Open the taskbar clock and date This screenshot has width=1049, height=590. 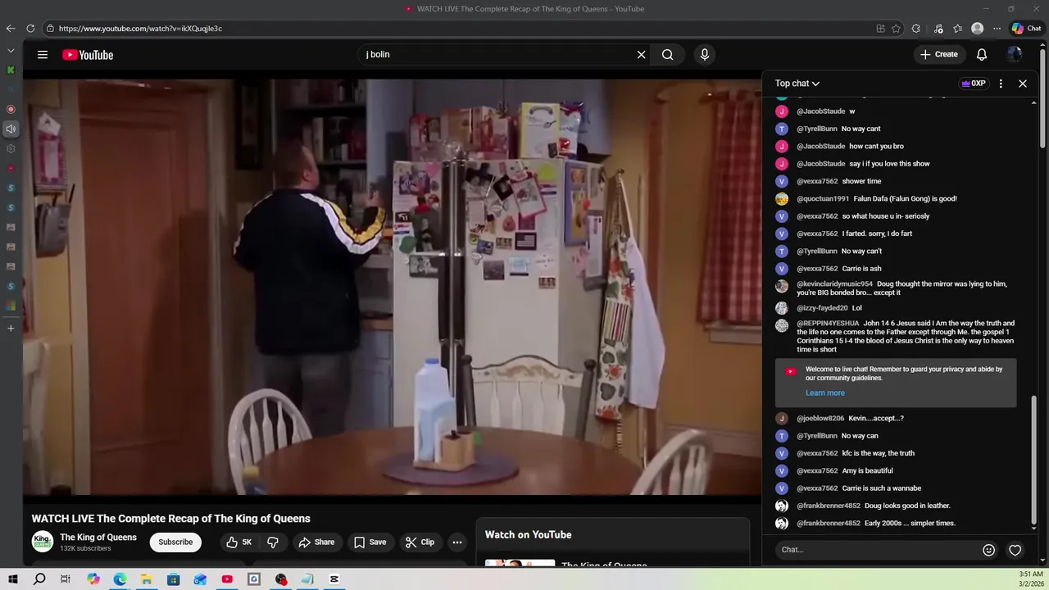pos(1030,579)
